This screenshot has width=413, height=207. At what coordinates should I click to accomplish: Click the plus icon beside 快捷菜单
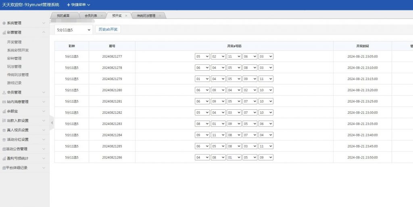click(x=69, y=5)
